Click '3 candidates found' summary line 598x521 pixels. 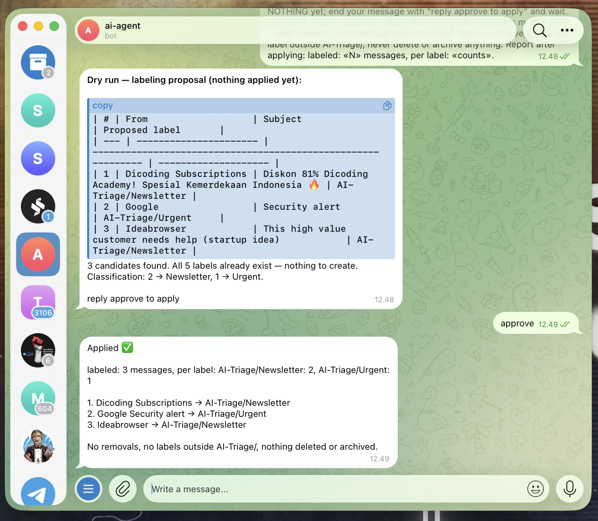pyautogui.click(x=222, y=266)
